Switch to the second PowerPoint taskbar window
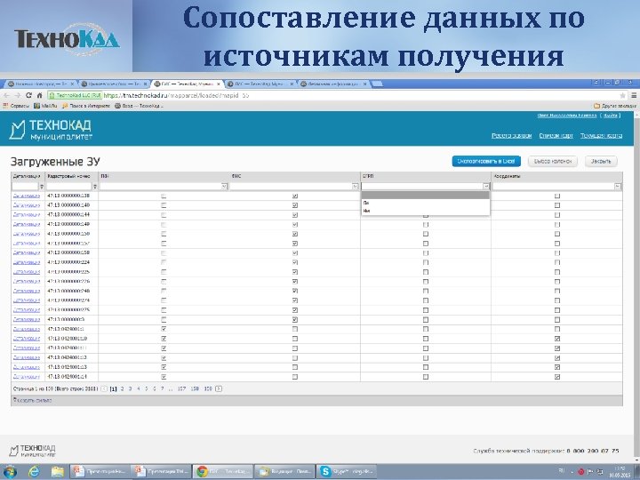640x480 pixels. coord(161,471)
